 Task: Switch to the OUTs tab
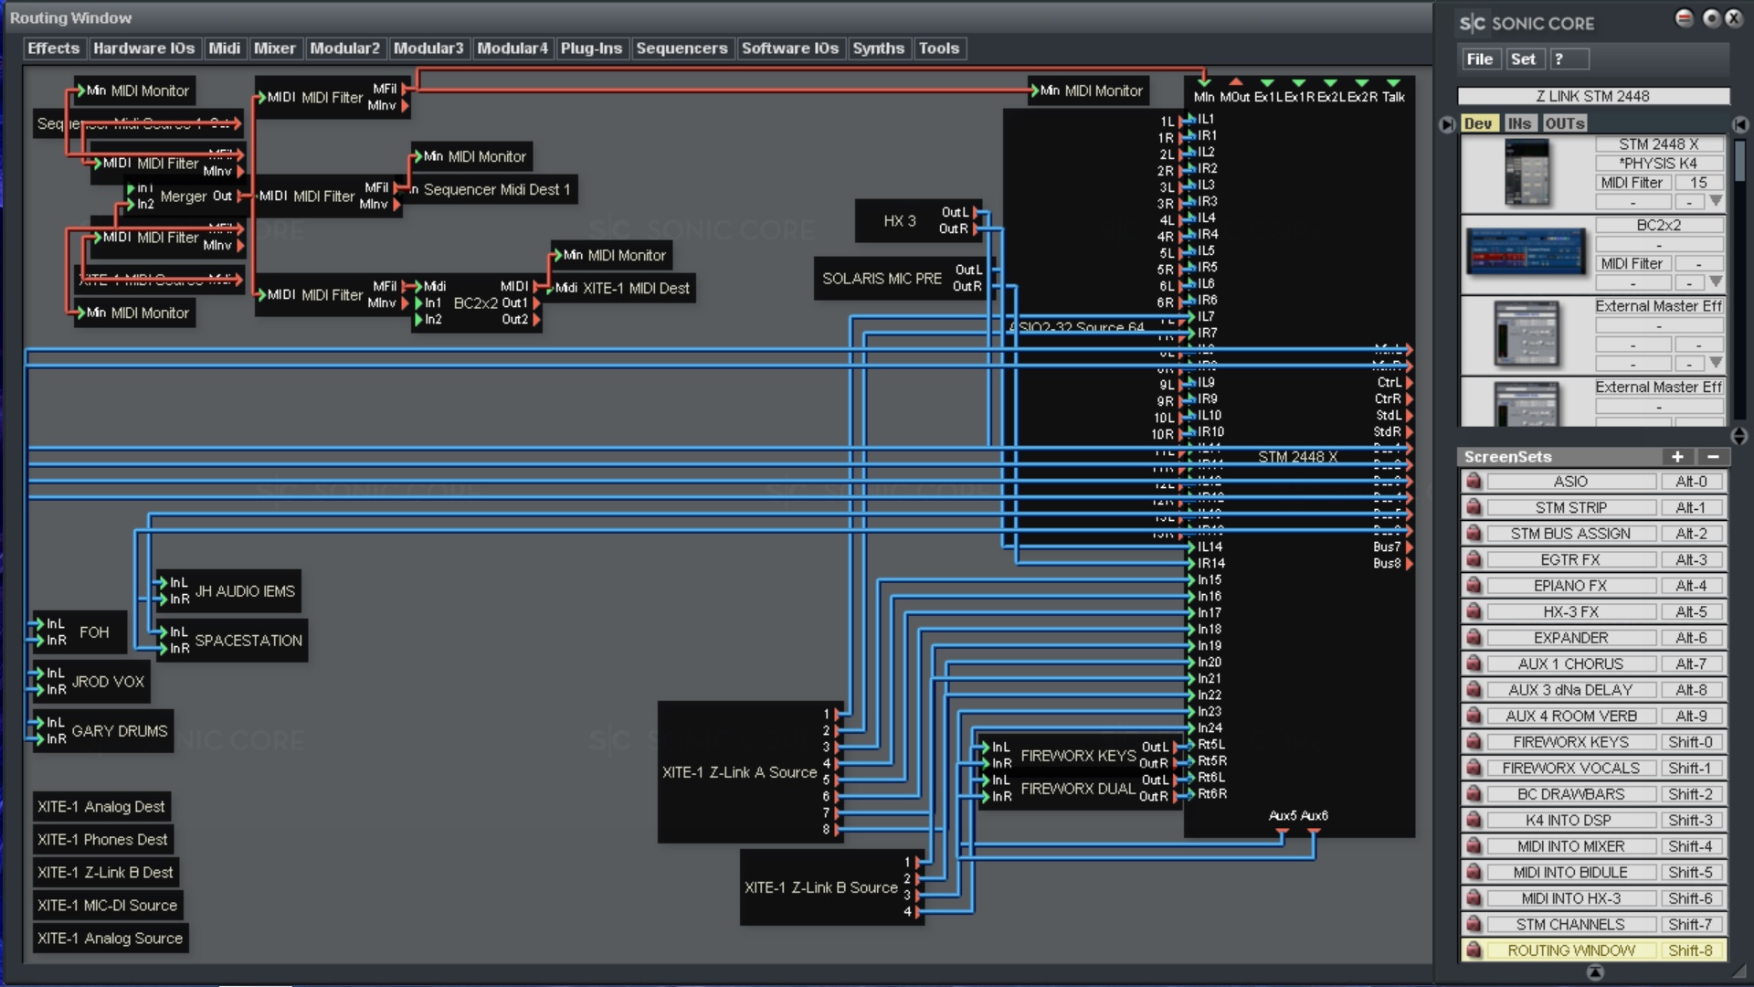click(x=1565, y=124)
